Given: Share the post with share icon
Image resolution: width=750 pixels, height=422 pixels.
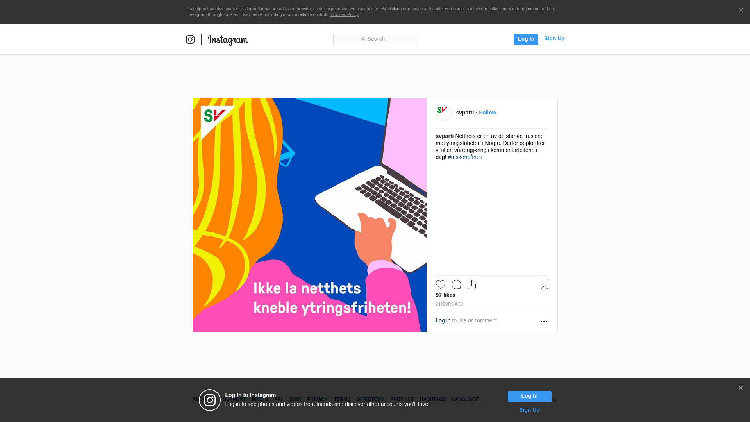Looking at the screenshot, I should 472,284.
